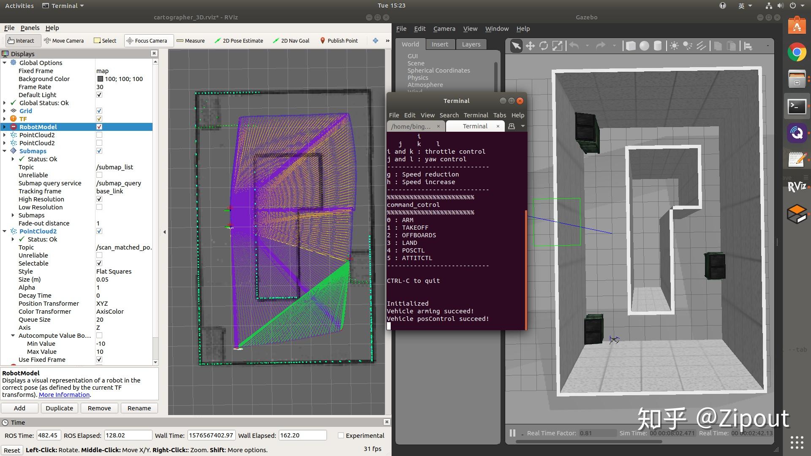
Task: Enable the Experimental checkbox
Action: (341, 435)
